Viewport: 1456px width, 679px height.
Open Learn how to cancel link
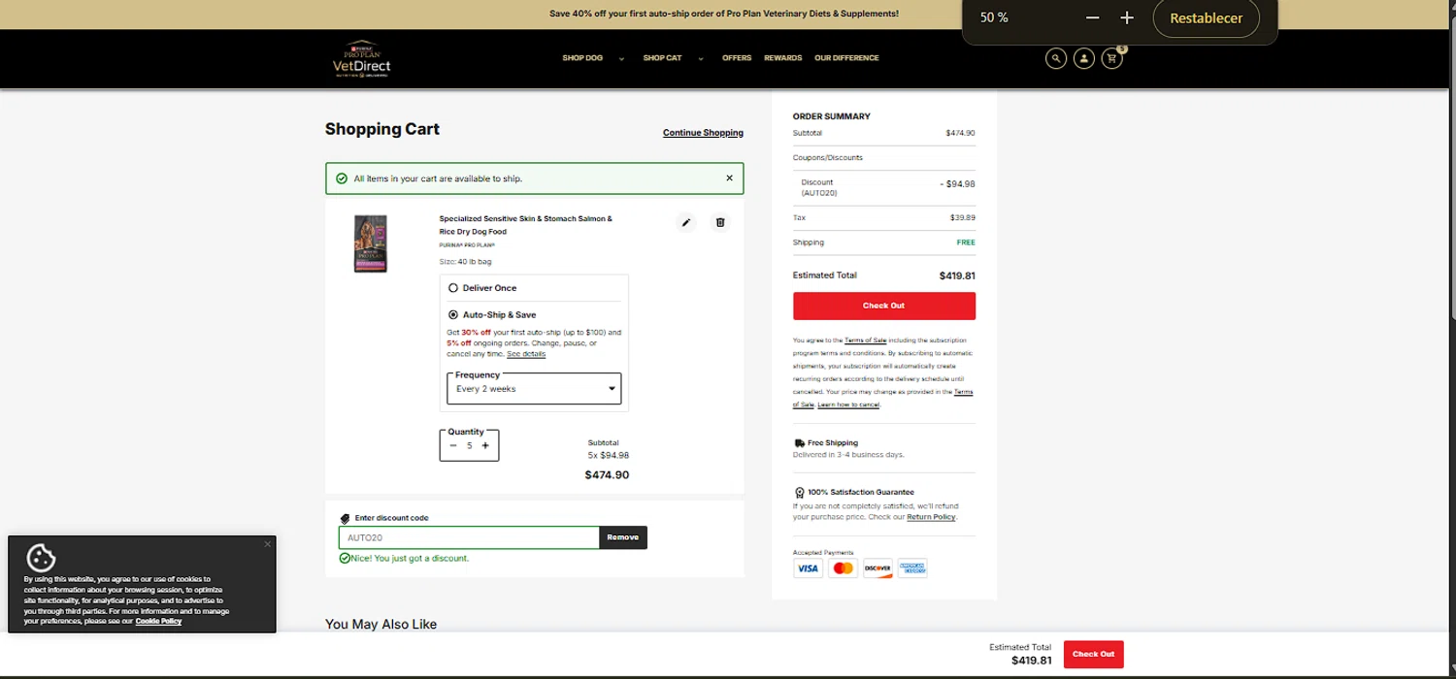(x=848, y=404)
